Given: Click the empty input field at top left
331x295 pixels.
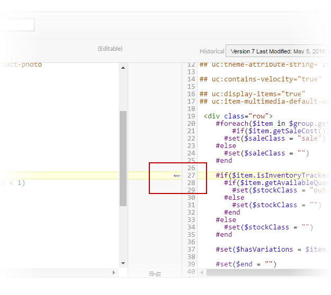Looking at the screenshot, I should (x=17, y=25).
